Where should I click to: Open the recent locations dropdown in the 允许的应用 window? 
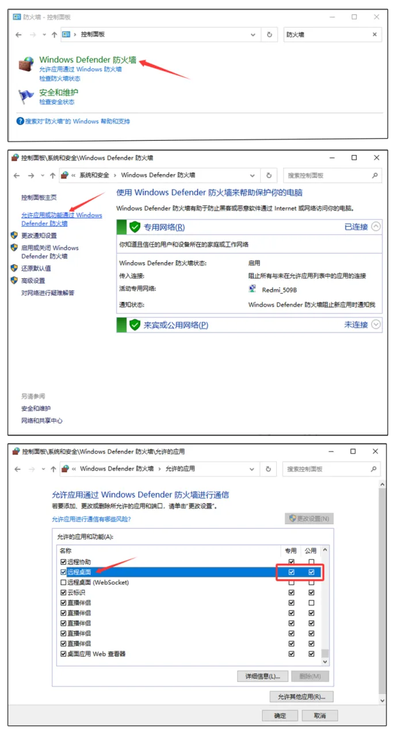(x=43, y=469)
